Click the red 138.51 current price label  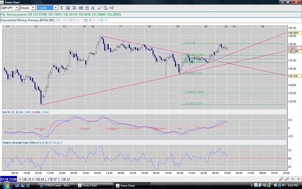click(x=294, y=48)
